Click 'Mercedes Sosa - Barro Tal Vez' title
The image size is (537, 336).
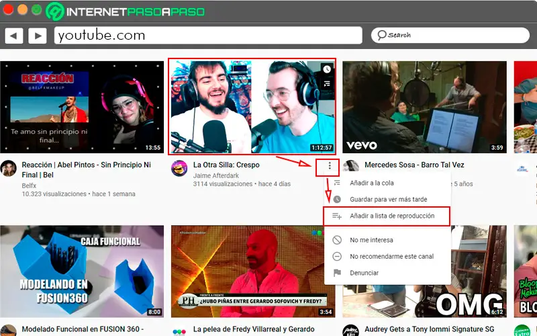(x=414, y=165)
